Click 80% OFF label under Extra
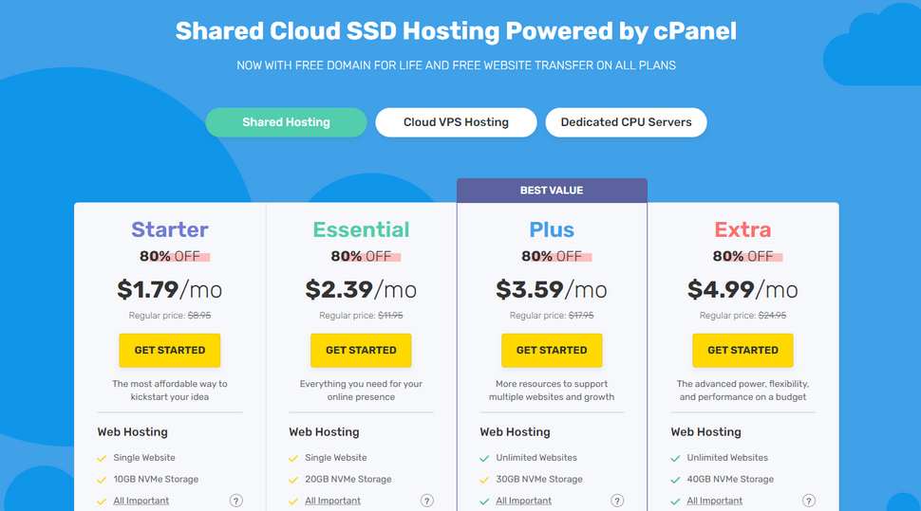 tap(743, 256)
